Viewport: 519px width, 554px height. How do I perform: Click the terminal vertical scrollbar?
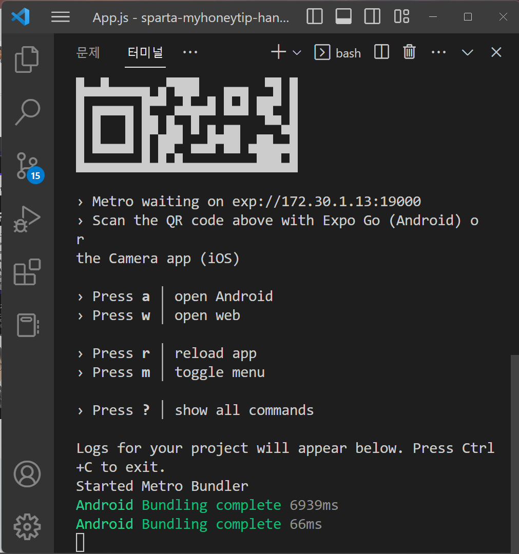(x=514, y=454)
